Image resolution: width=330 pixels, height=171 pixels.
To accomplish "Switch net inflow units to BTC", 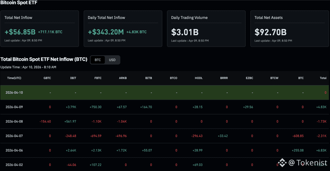I will click(x=98, y=60).
